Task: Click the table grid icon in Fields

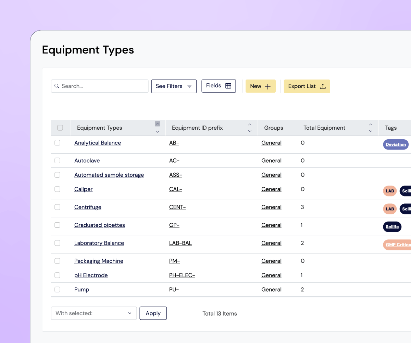Action: 228,86
